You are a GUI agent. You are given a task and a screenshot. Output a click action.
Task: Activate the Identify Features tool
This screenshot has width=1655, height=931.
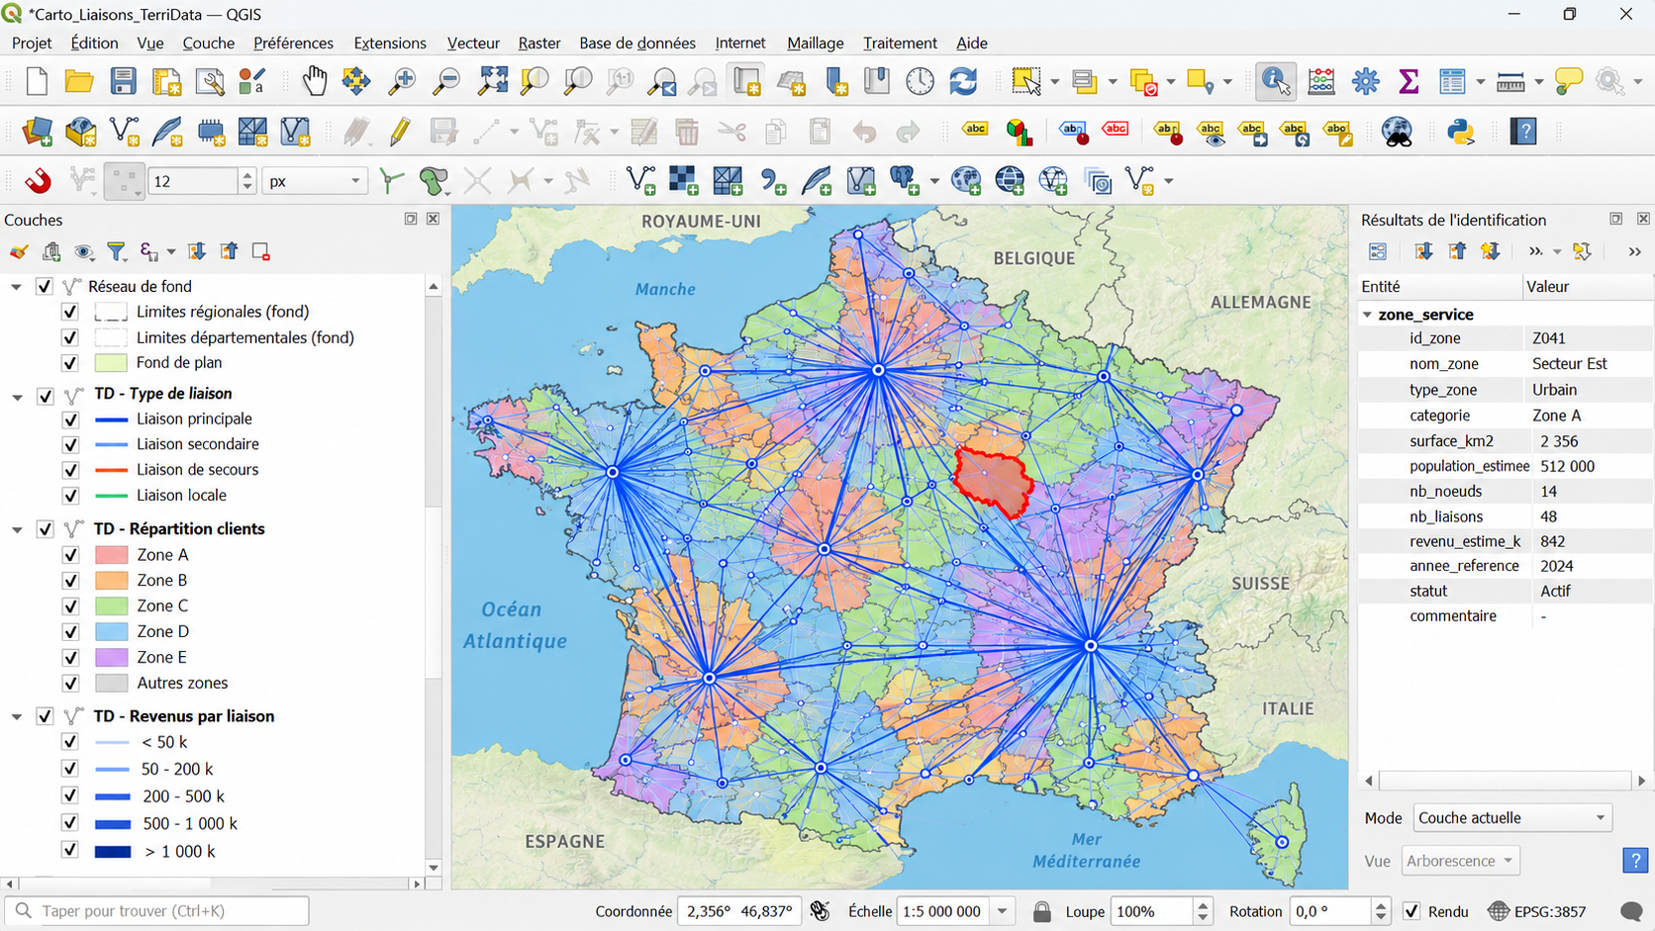(x=1276, y=81)
